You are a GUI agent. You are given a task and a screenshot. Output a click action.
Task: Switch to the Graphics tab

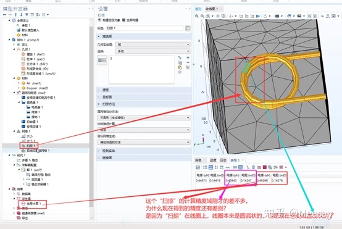coord(198,9)
